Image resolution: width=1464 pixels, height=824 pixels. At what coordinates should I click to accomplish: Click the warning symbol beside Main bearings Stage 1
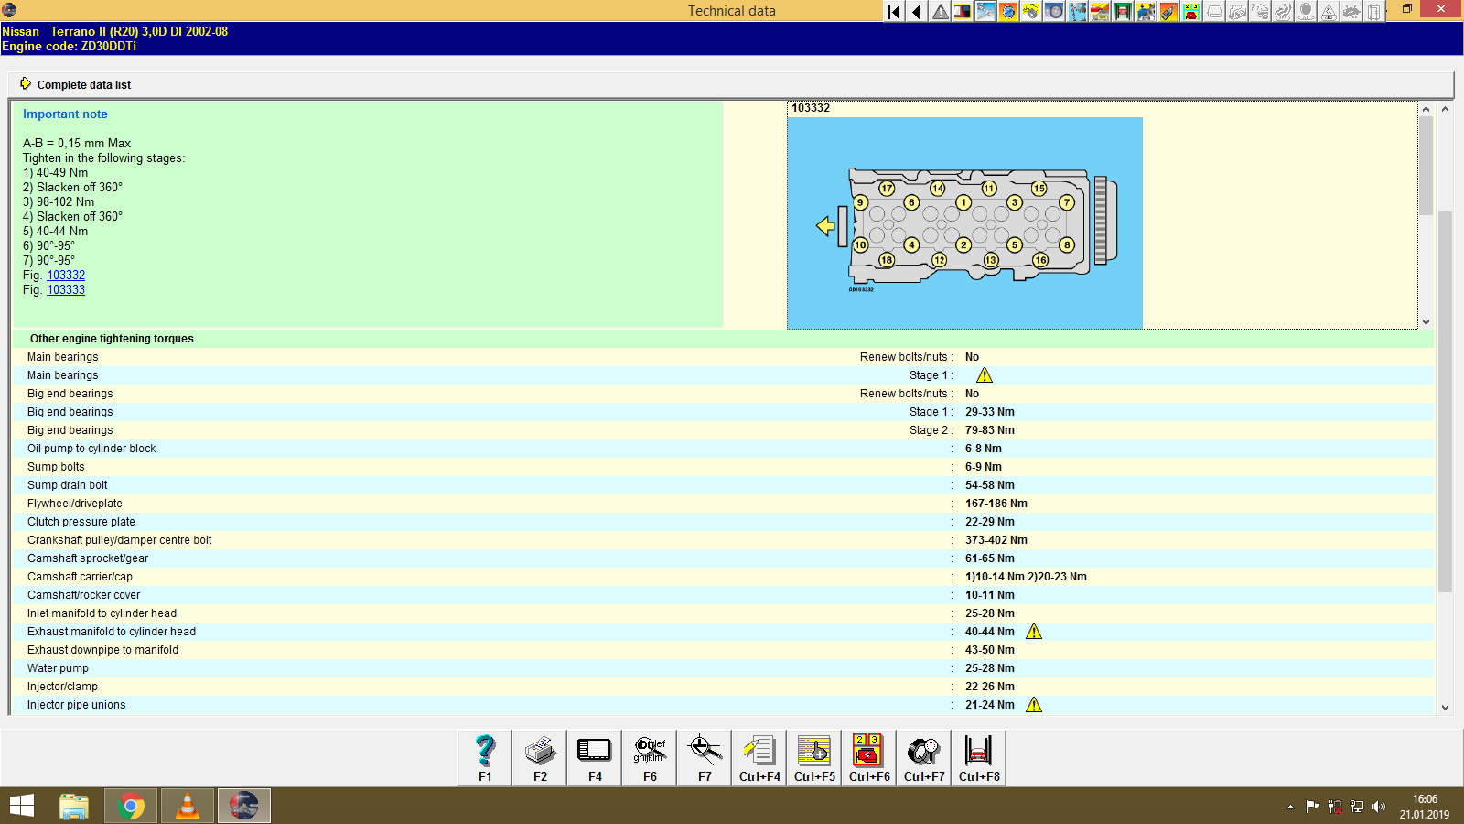[x=985, y=374]
